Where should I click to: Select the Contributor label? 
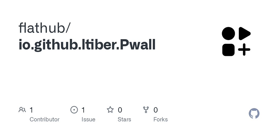44,119
